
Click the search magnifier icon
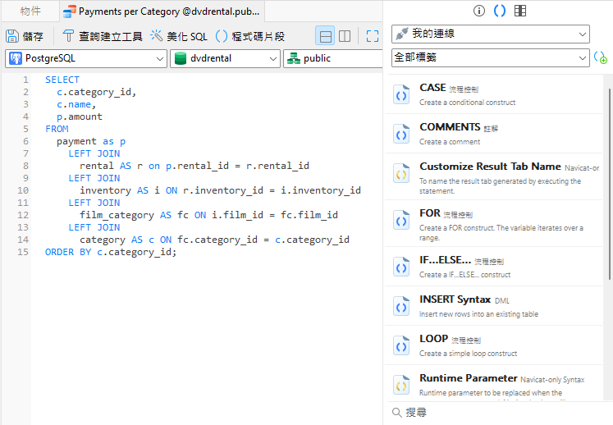coord(396,413)
